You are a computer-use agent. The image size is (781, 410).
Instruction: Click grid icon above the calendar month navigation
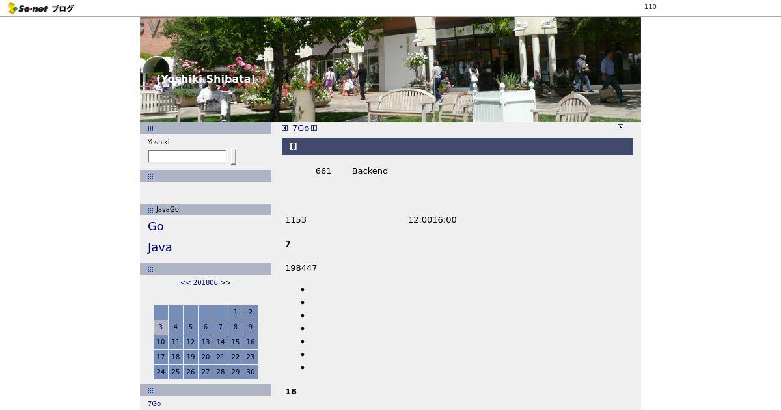pyautogui.click(x=150, y=269)
